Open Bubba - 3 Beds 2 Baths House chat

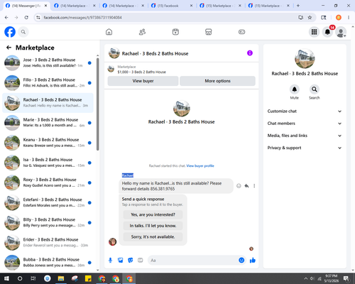click(x=48, y=263)
